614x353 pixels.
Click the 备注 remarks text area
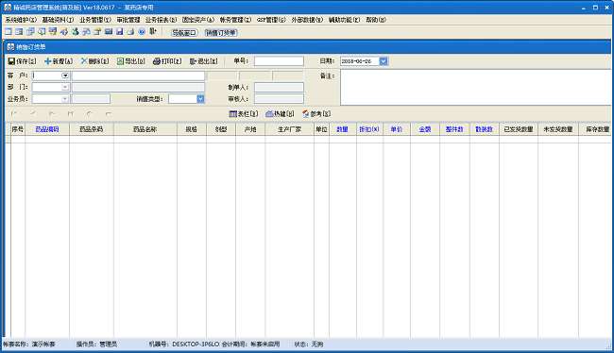tap(475, 87)
